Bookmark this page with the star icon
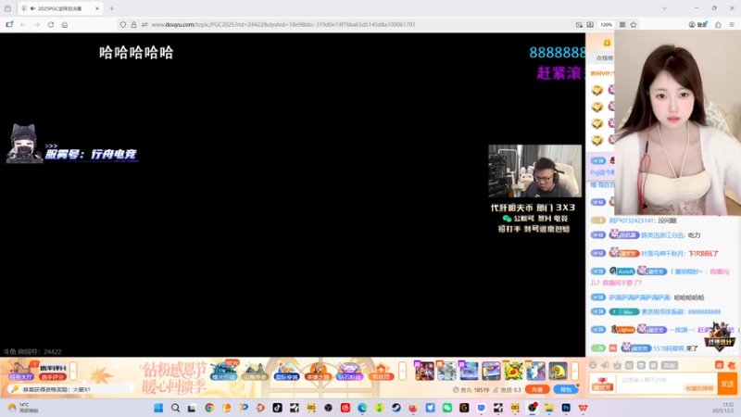This screenshot has height=417, width=741. coord(634,25)
